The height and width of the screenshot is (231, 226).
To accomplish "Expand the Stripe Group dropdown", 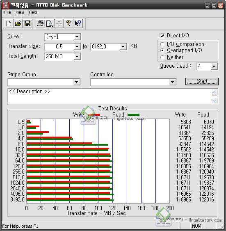I will [x=77, y=82].
